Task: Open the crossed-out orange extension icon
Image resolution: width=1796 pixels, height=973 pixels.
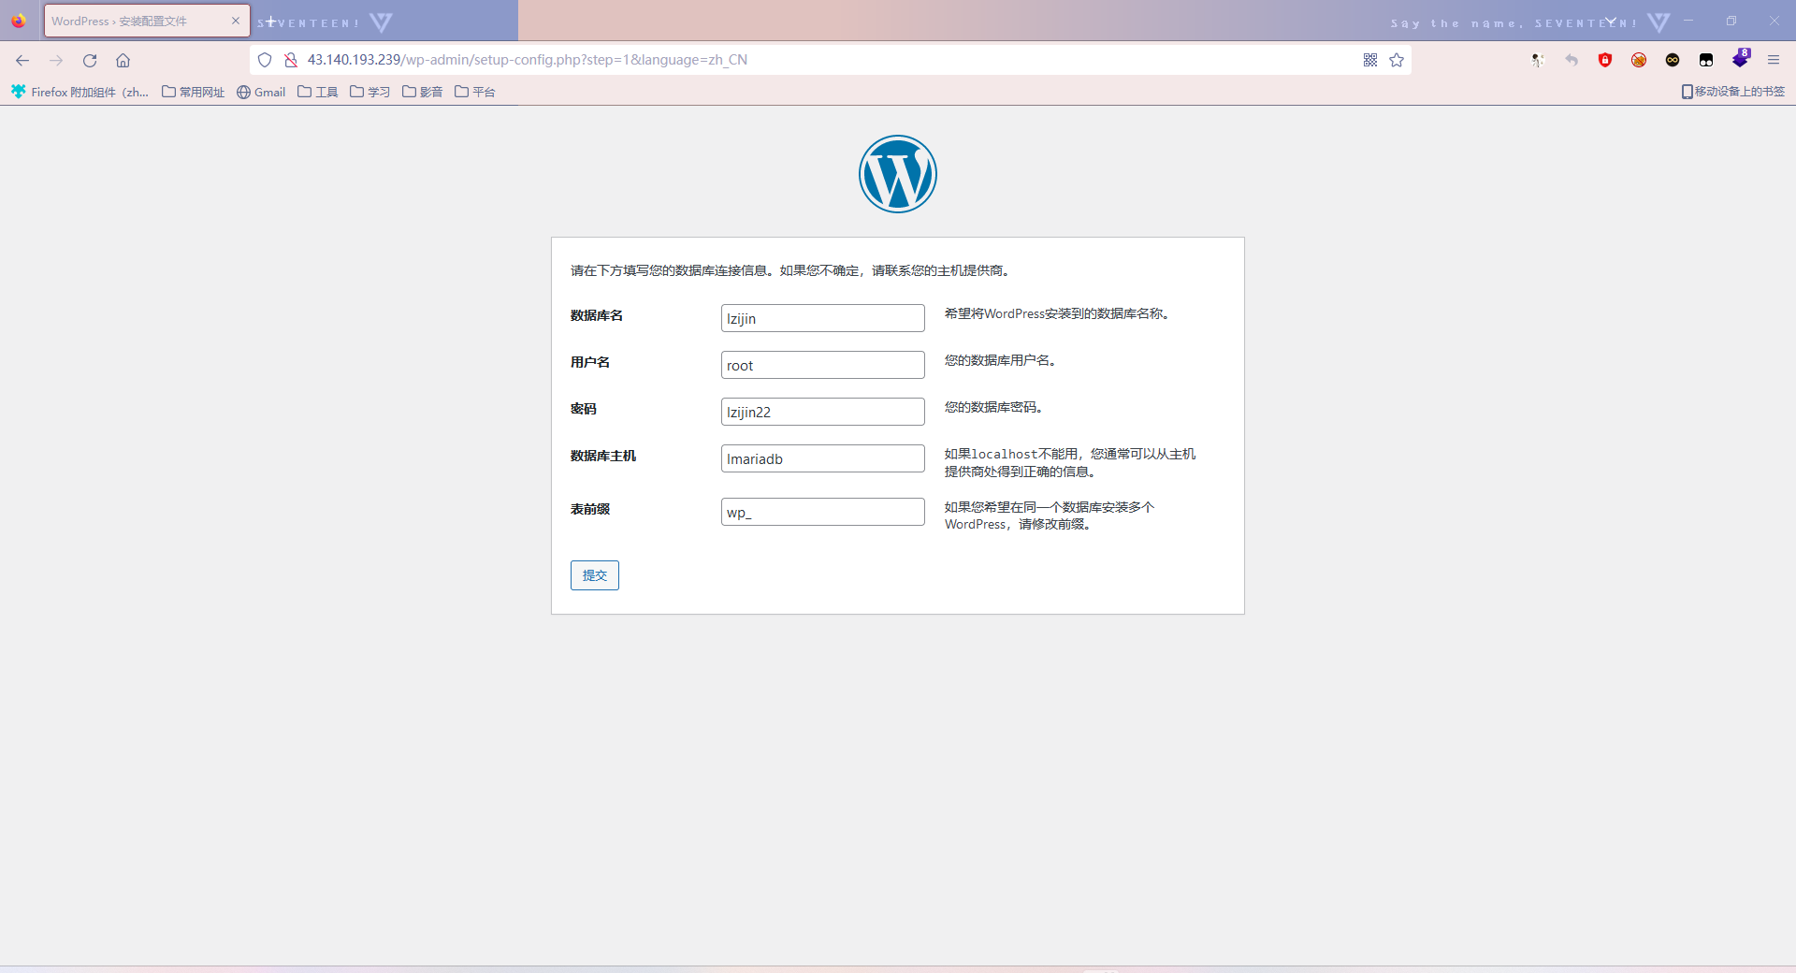Action: [x=1639, y=60]
